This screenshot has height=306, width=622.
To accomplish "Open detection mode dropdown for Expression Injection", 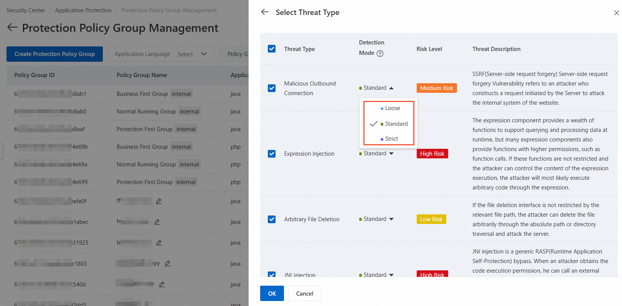I will [376, 153].
